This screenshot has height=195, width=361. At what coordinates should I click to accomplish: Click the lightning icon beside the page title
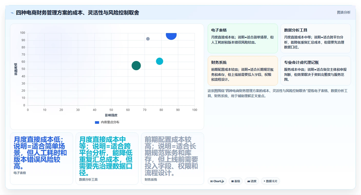click(12, 13)
